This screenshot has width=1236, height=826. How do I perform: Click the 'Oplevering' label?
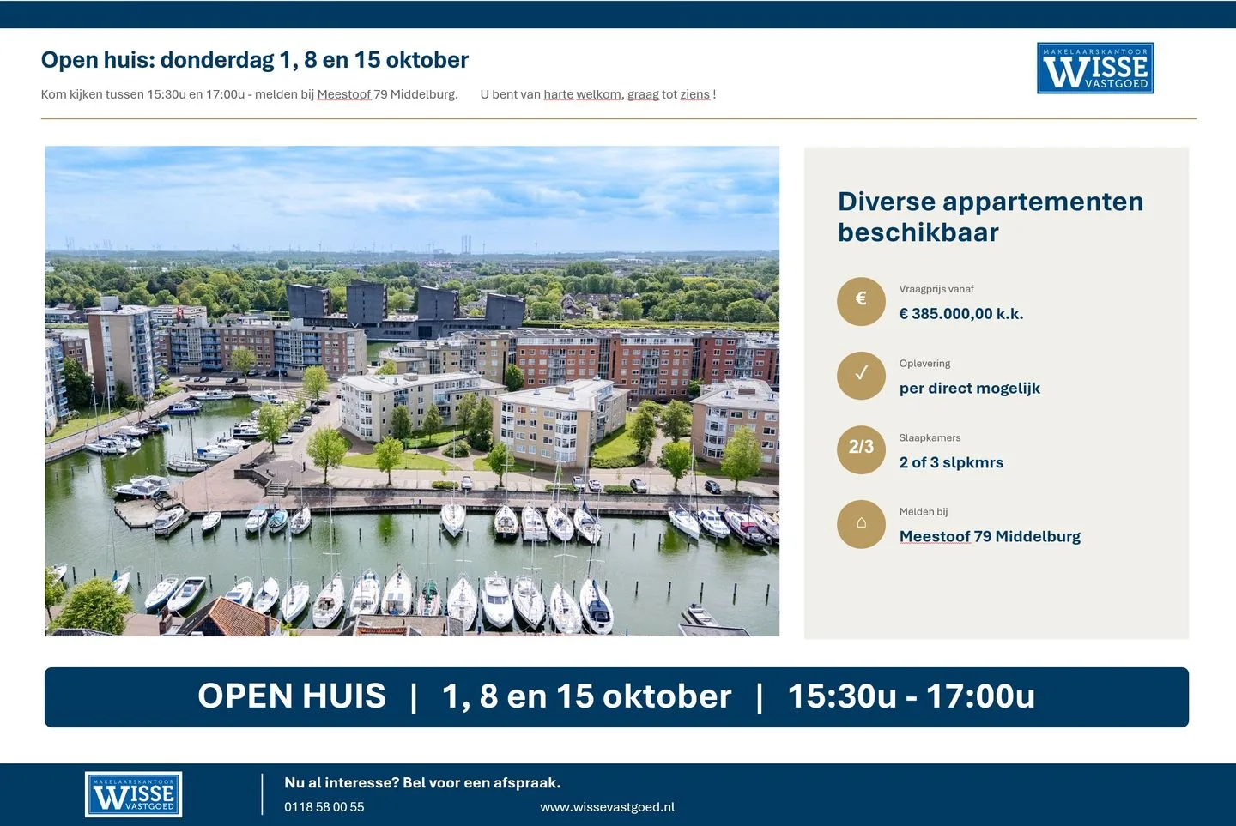[x=924, y=364]
